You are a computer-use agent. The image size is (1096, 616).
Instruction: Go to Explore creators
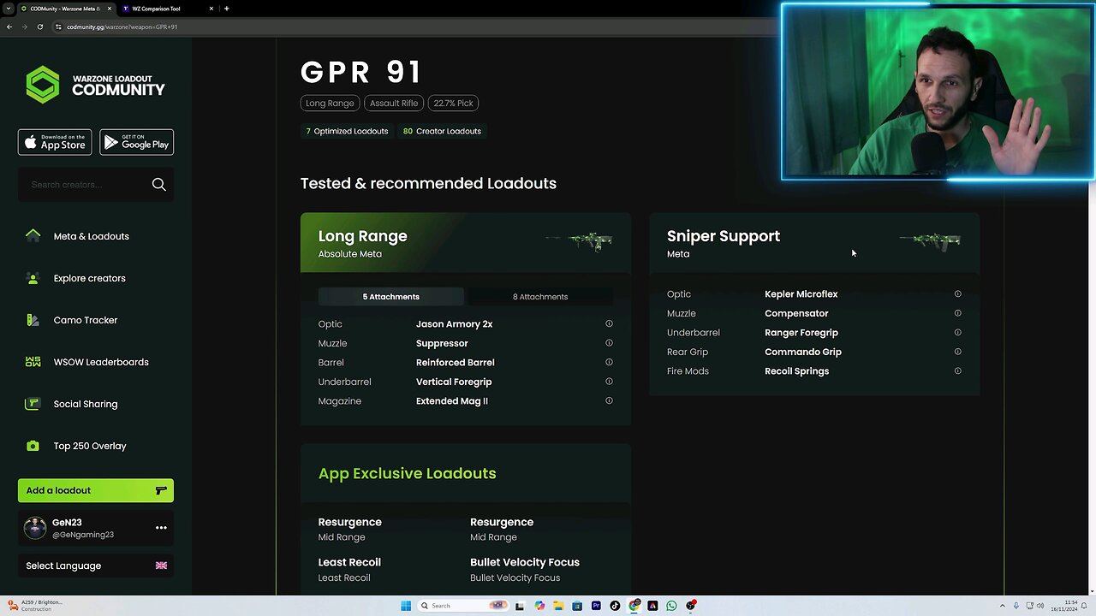89,278
